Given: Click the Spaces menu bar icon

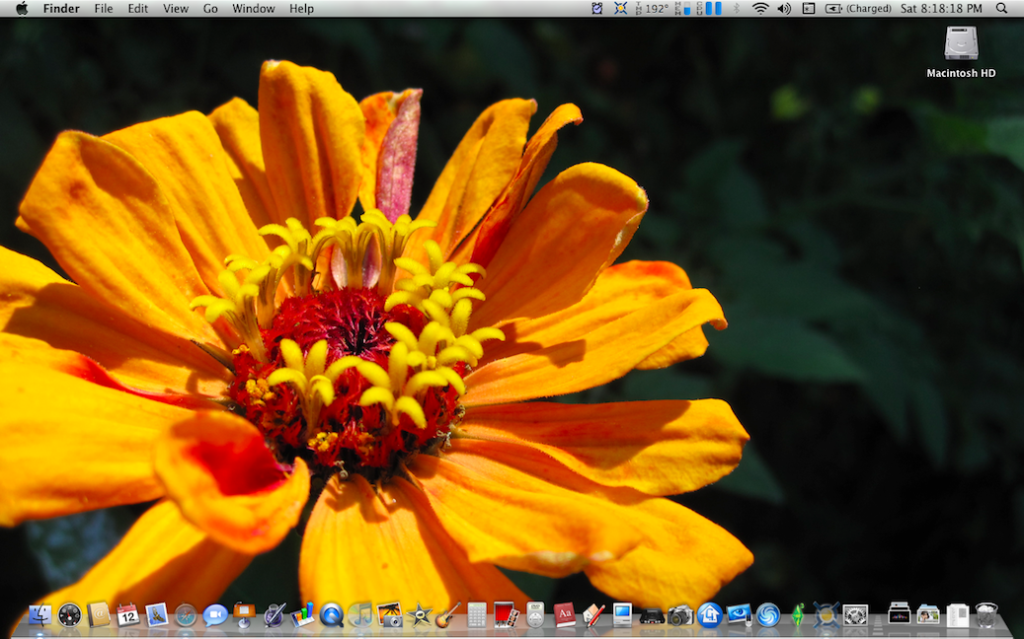Looking at the screenshot, I should 809,9.
